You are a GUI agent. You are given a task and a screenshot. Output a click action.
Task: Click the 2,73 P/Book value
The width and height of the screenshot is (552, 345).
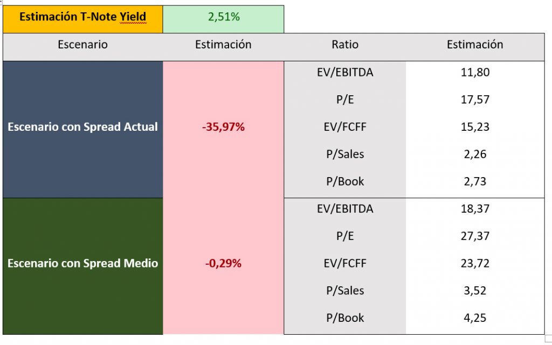[475, 181]
